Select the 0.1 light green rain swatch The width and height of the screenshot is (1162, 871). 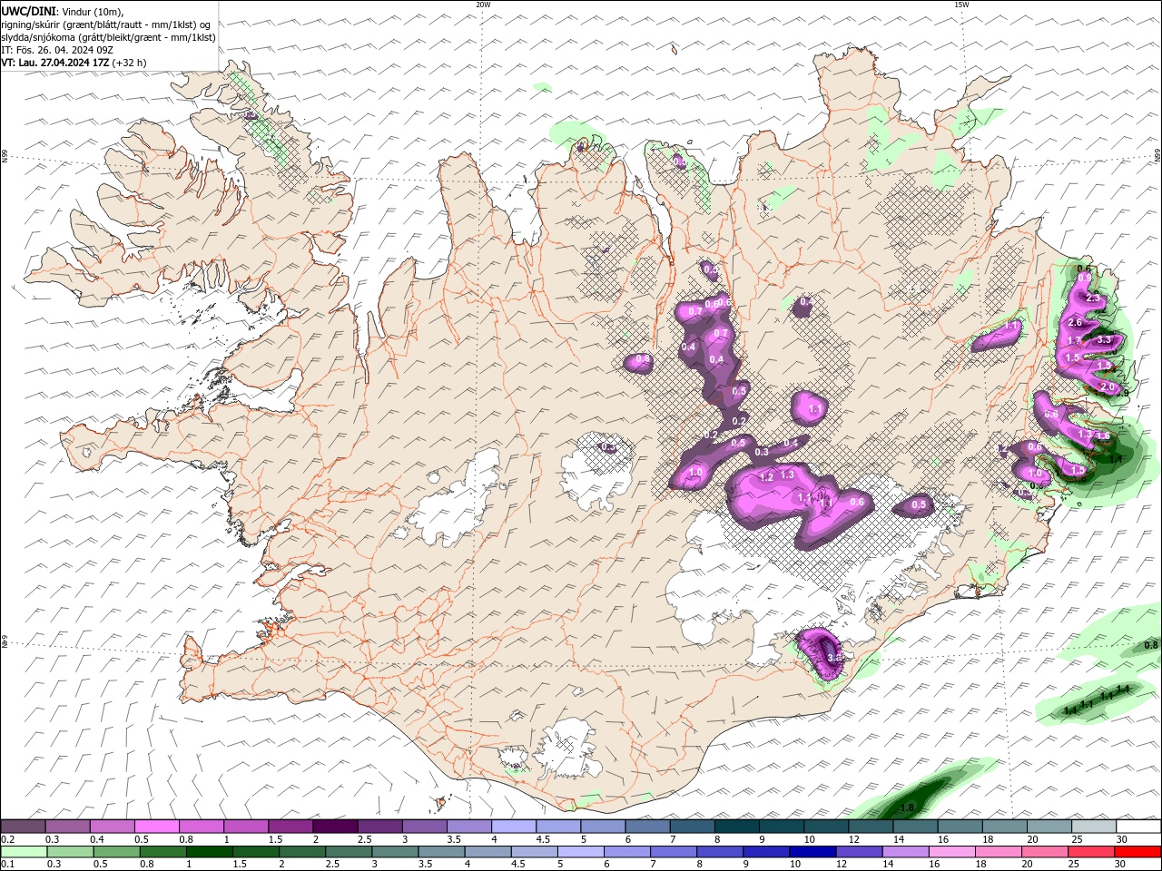click(x=24, y=852)
